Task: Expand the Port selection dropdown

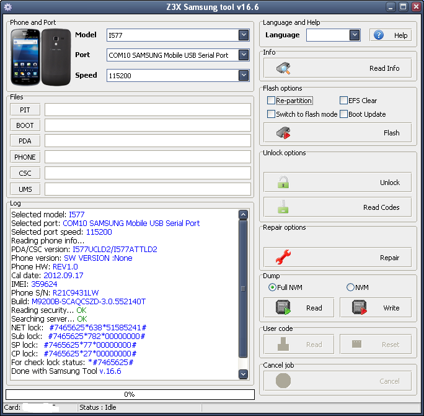Action: coord(244,55)
